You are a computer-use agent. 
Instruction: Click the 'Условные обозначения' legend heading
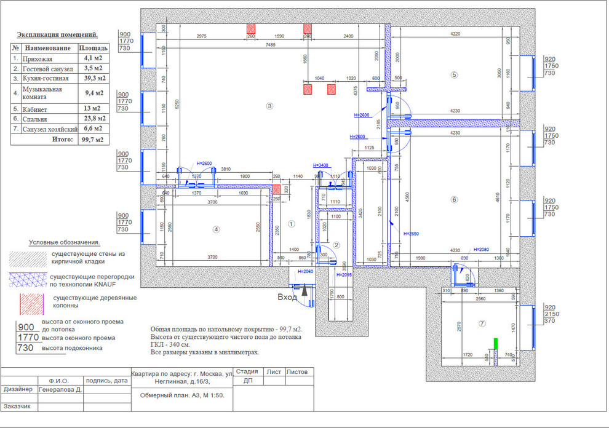65,242
